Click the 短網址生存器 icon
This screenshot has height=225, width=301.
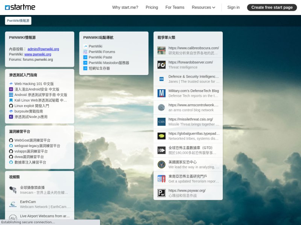[85, 68]
